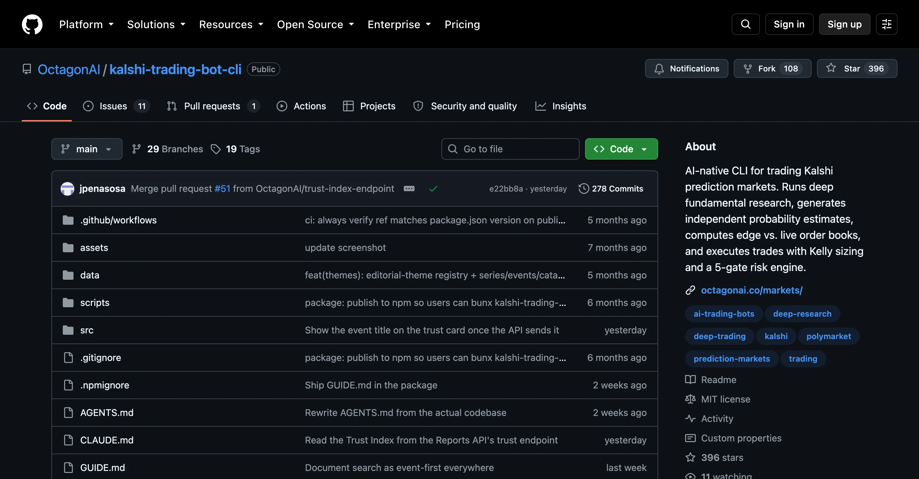Star the kalshi-trading-bot-cli repository
This screenshot has width=919, height=479.
click(857, 68)
